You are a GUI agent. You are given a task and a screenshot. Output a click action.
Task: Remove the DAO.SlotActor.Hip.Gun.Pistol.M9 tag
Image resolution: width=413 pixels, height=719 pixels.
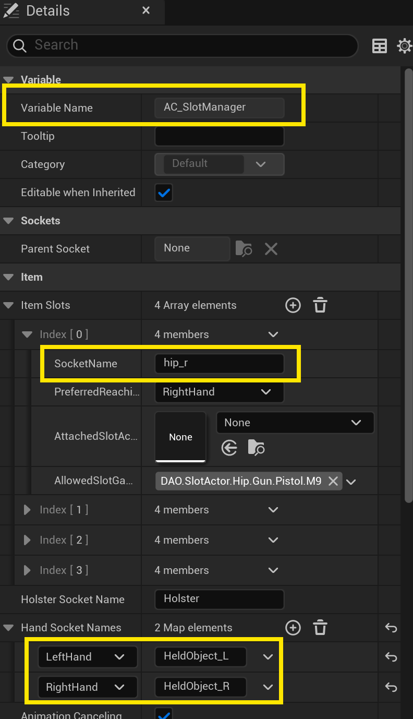pos(333,481)
